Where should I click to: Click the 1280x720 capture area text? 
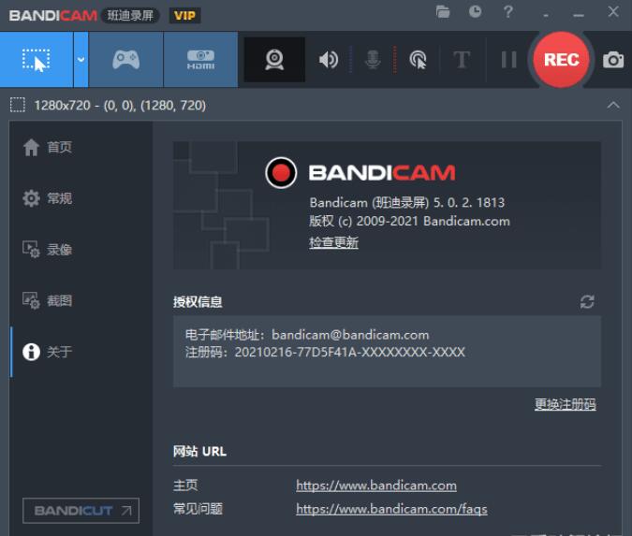coord(120,106)
